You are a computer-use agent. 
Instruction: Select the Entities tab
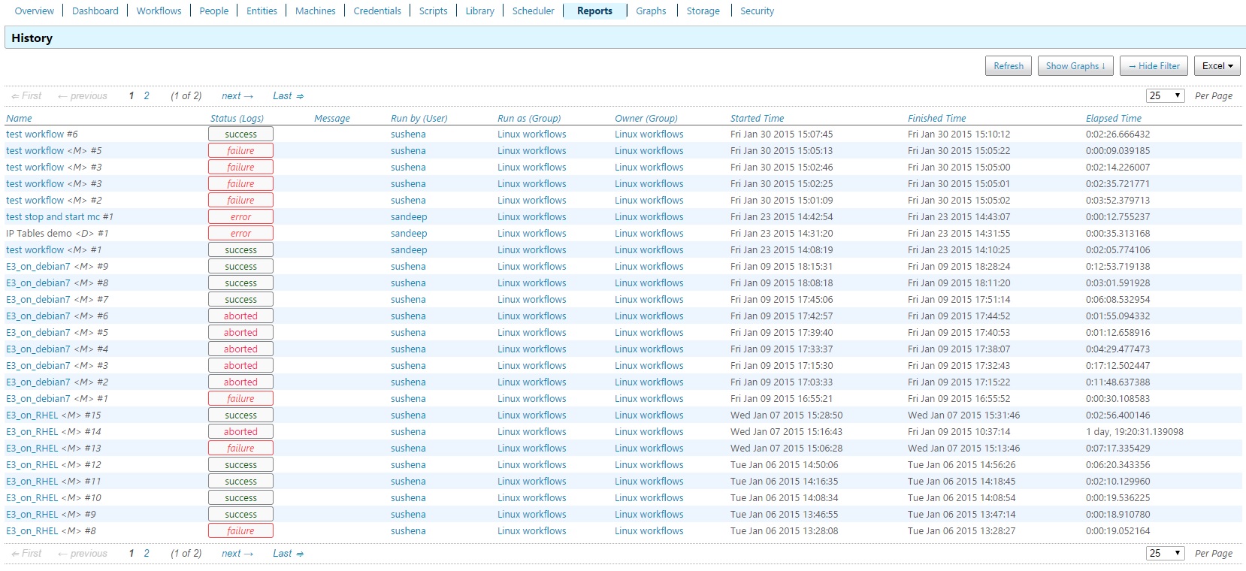(262, 11)
